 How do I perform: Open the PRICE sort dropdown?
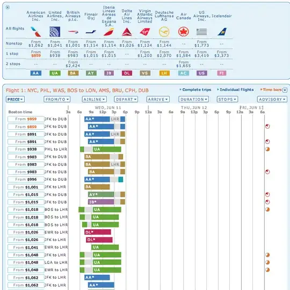15,100
